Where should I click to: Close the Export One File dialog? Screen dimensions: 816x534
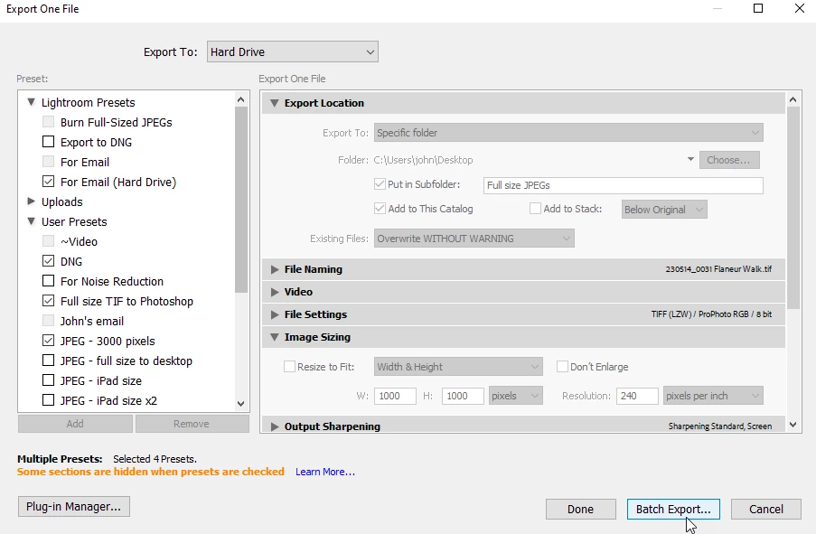800,8
